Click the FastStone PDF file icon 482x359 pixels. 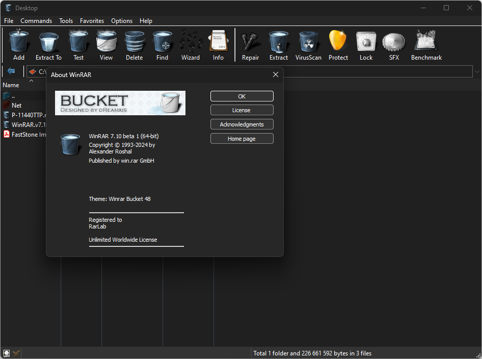click(x=6, y=134)
